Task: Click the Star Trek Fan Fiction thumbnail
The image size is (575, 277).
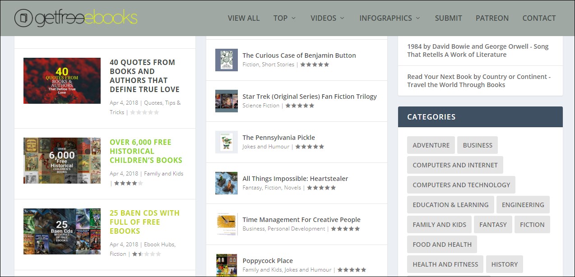Action: tap(226, 101)
